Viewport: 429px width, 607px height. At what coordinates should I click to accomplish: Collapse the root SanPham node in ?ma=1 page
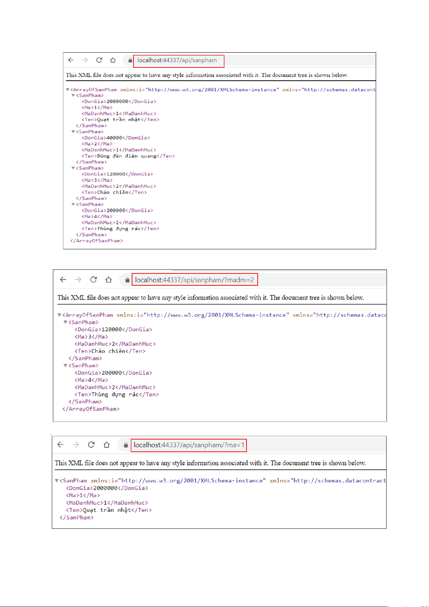(57, 481)
